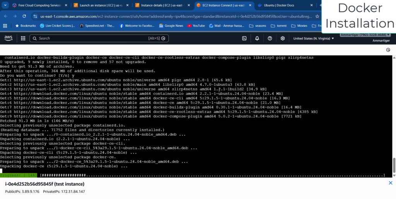396x199 pixels.
Task: Open the Speedtest.net bookmark
Action: coord(97,26)
